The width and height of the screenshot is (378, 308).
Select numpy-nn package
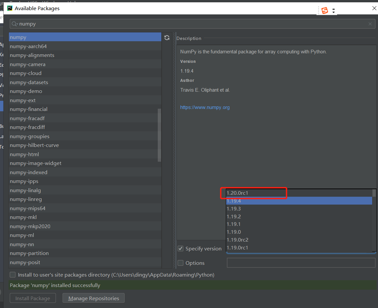coord(85,244)
